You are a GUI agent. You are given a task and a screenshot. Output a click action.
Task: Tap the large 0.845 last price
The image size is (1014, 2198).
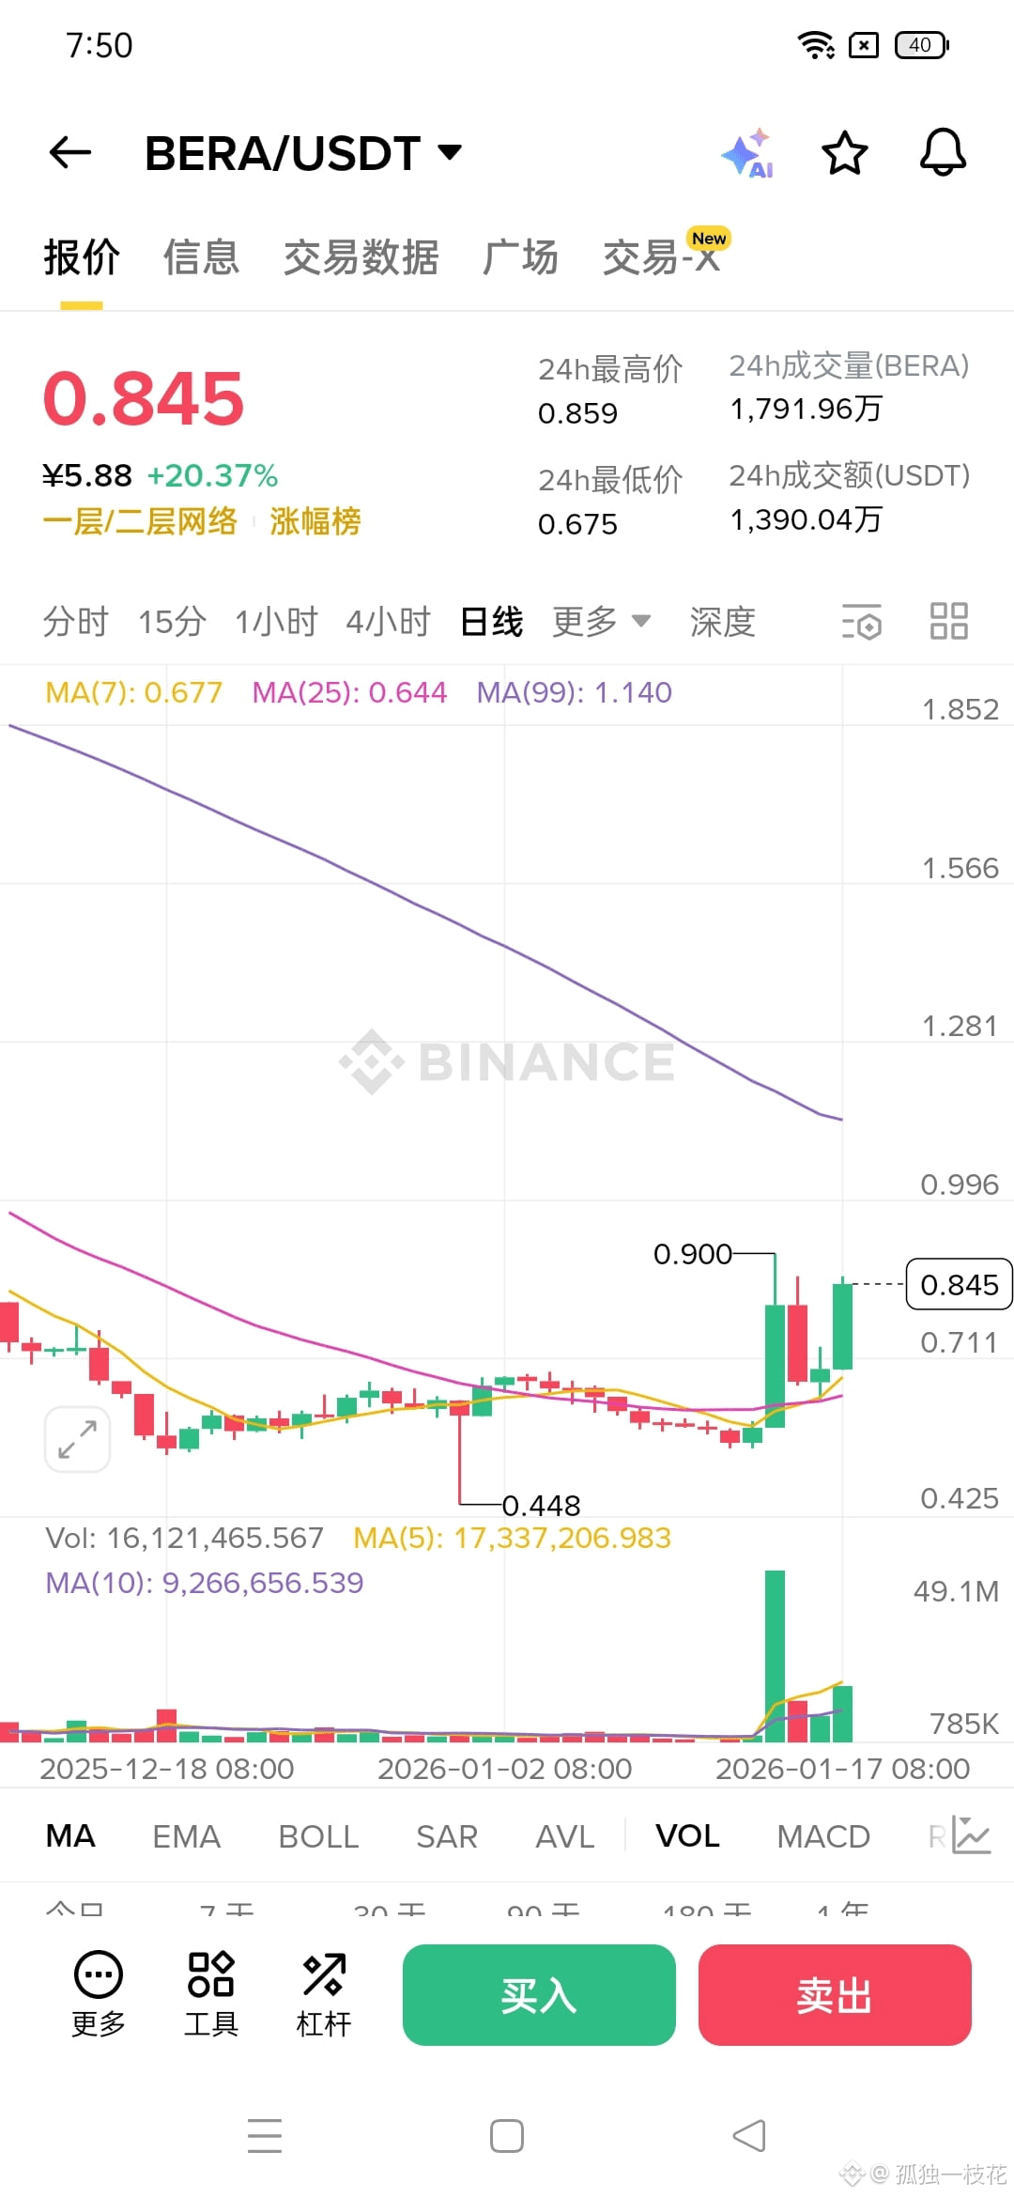click(x=144, y=397)
